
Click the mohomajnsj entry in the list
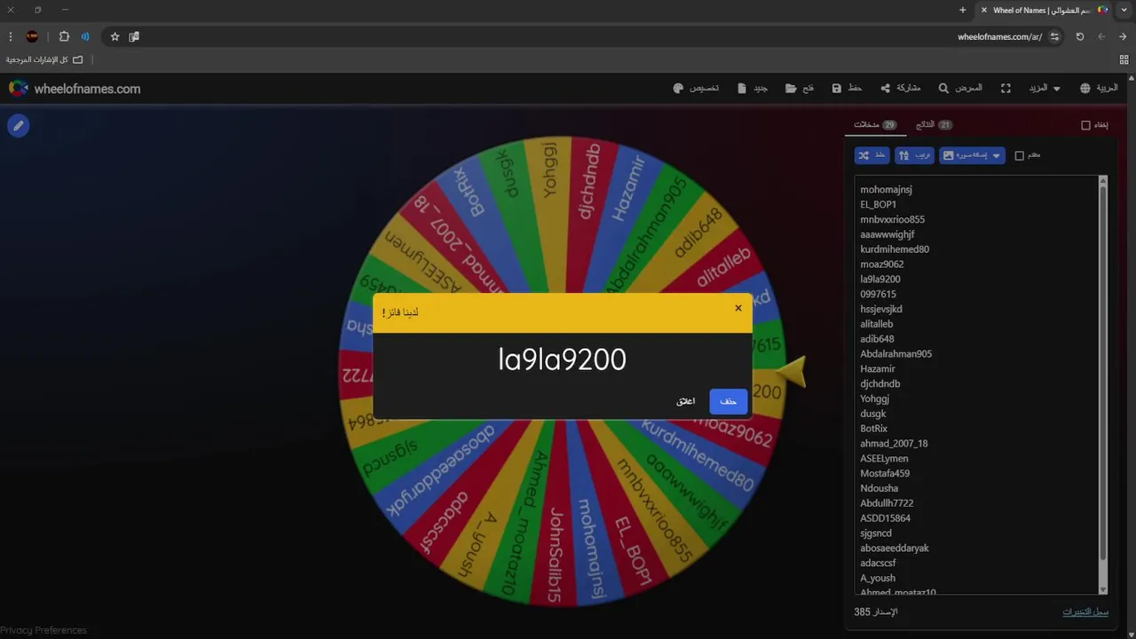(886, 189)
